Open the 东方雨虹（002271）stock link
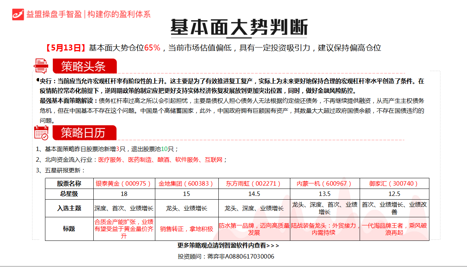The height and width of the screenshot is (267, 467). coord(253,183)
